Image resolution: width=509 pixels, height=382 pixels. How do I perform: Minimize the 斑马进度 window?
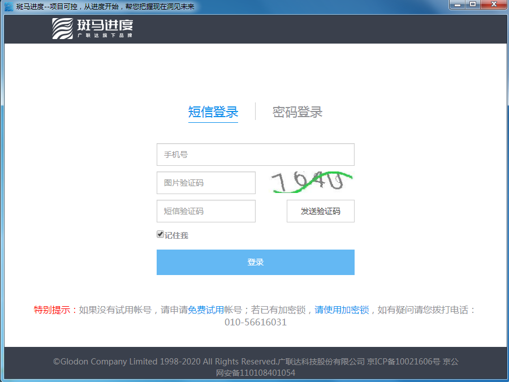tap(458, 5)
